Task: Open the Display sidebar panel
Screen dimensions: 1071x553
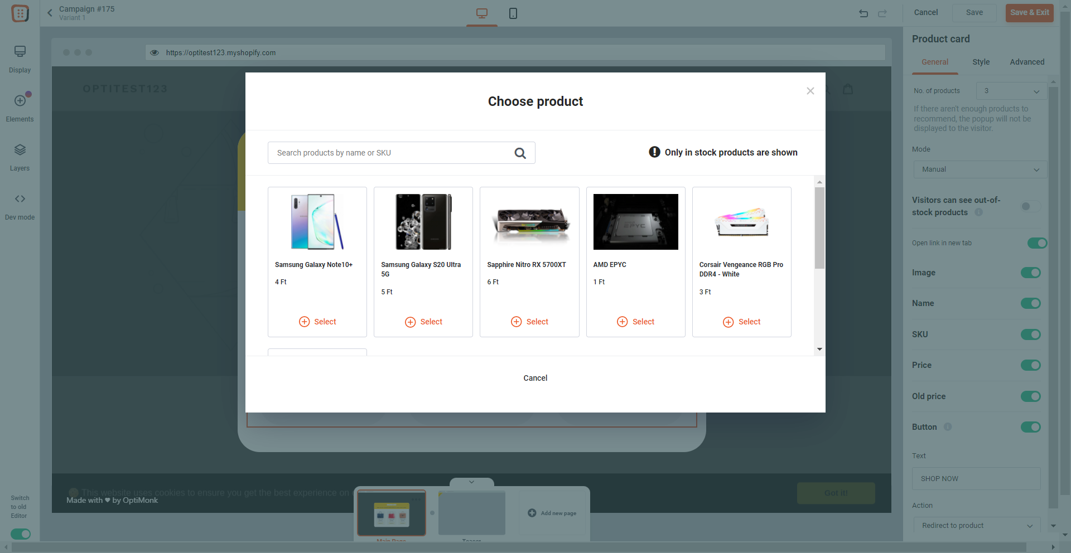Action: click(20, 59)
